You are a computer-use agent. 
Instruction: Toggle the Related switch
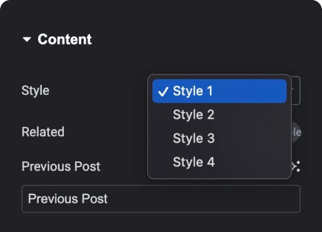tap(296, 132)
